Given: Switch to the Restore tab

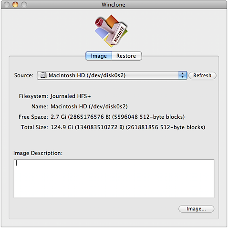Looking at the screenshot, I should tap(126, 56).
